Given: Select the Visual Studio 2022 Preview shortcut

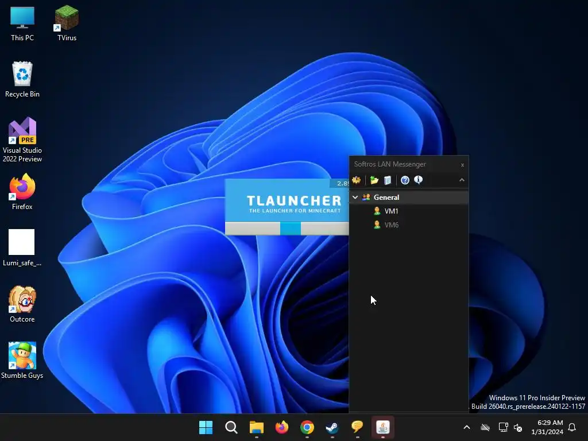Looking at the screenshot, I should pyautogui.click(x=22, y=140).
